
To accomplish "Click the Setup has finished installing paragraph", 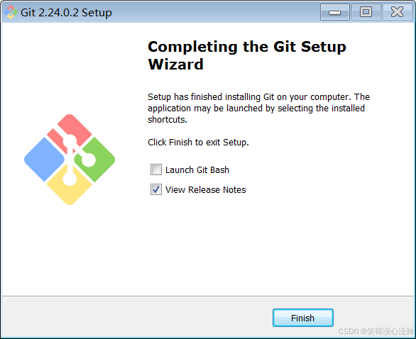I will click(x=258, y=108).
